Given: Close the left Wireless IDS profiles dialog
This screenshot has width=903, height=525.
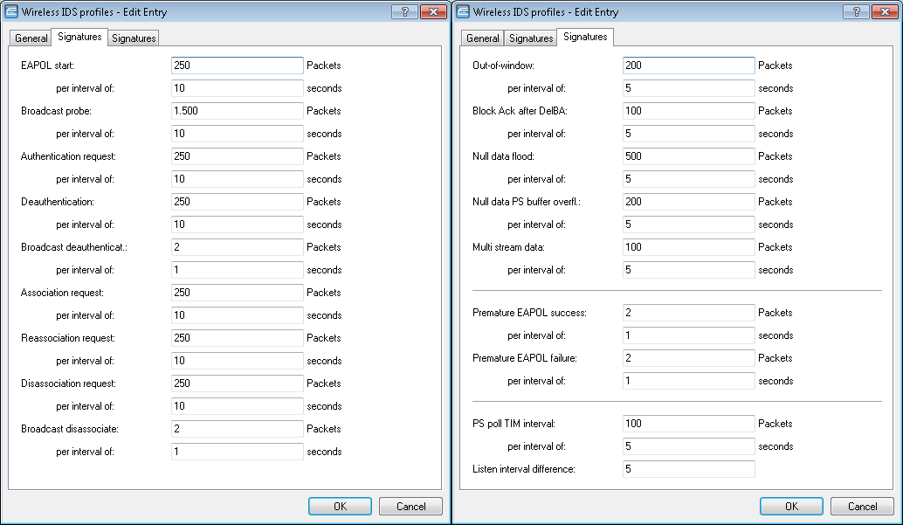Looking at the screenshot, I should [x=432, y=11].
